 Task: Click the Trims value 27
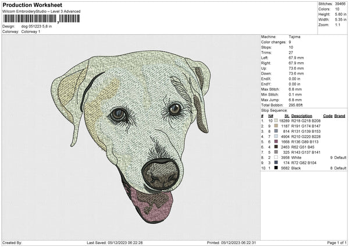click(x=291, y=52)
